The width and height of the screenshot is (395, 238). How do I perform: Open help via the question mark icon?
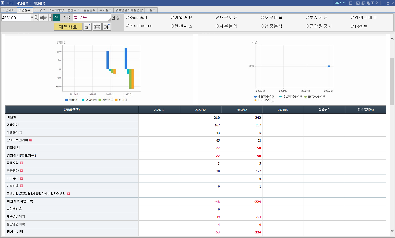pyautogui.click(x=377, y=3)
